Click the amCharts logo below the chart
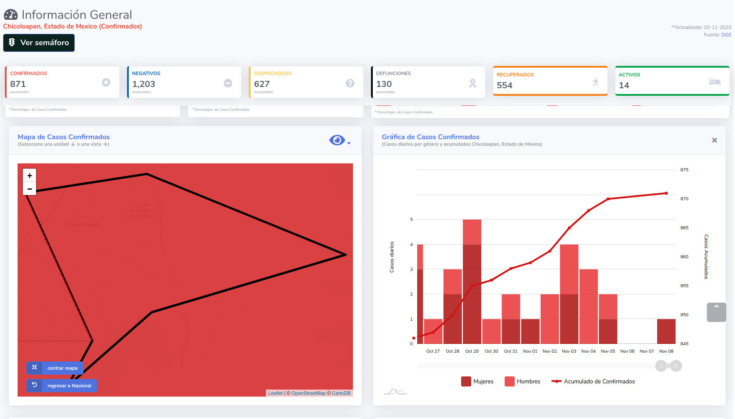 [x=396, y=391]
